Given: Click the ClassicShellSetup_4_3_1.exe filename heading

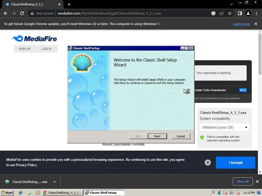Looking at the screenshot, I should [223, 113].
